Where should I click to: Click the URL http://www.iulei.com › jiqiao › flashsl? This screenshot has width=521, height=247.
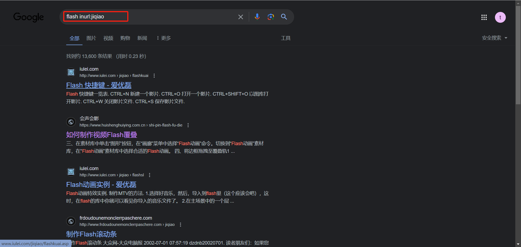pyautogui.click(x=112, y=175)
